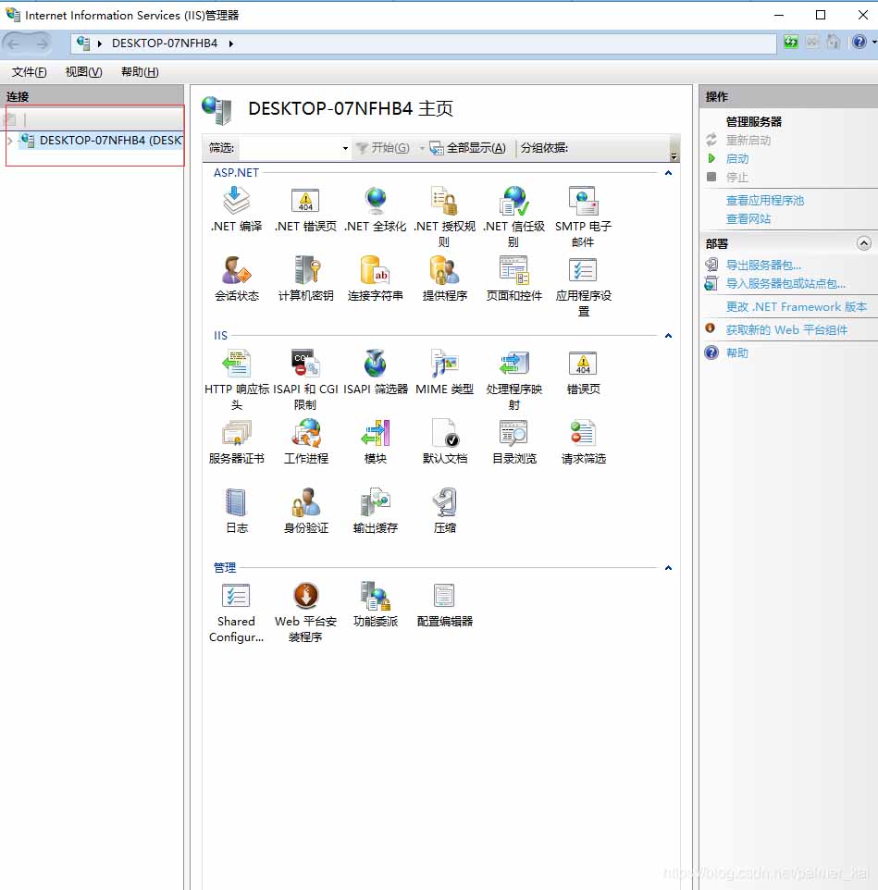Open IIS 错误页 feature
The width and height of the screenshot is (878, 890).
[x=584, y=372]
